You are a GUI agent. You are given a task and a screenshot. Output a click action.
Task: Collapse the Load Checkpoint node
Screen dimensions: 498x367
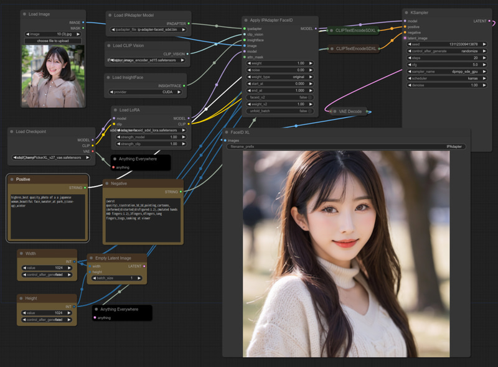click(11, 132)
